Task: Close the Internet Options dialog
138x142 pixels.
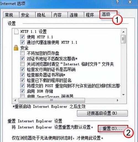Action: click(x=130, y=2)
